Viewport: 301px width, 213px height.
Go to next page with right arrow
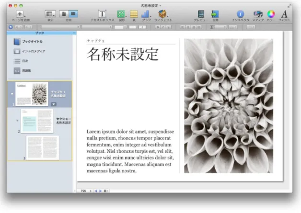point(100,191)
